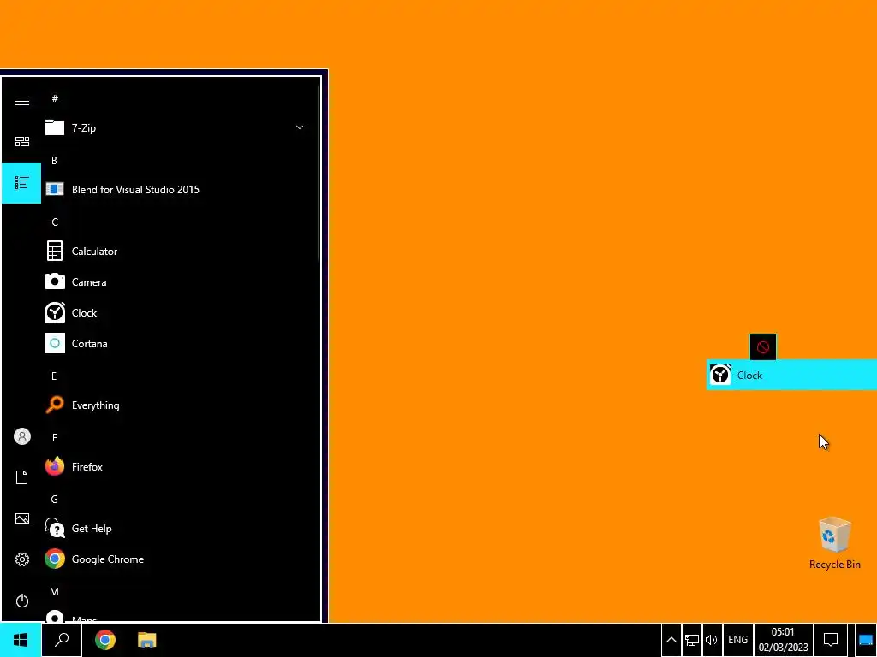877x657 pixels.
Task: Open Everything search app icon
Action: pyautogui.click(x=54, y=405)
